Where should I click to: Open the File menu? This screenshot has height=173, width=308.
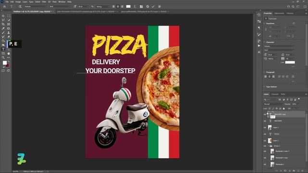click(x=7, y=2)
